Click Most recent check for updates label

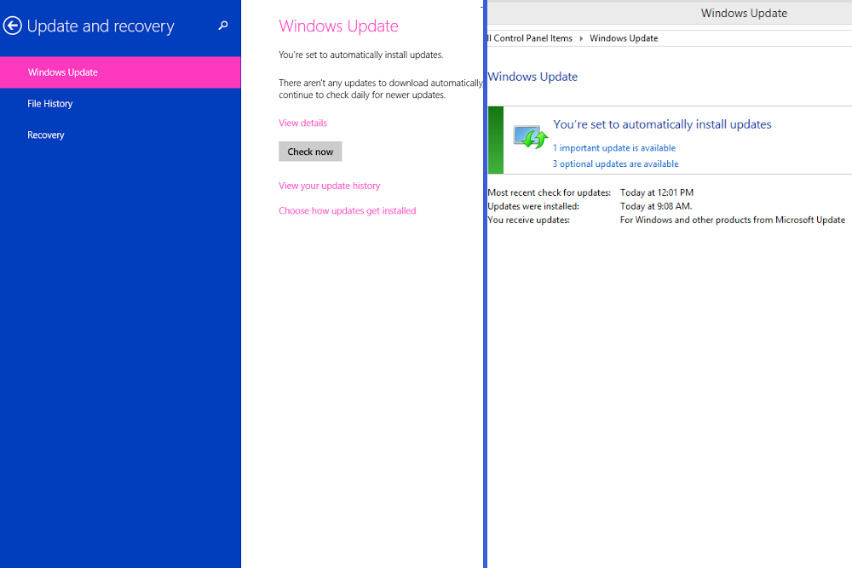pos(550,192)
